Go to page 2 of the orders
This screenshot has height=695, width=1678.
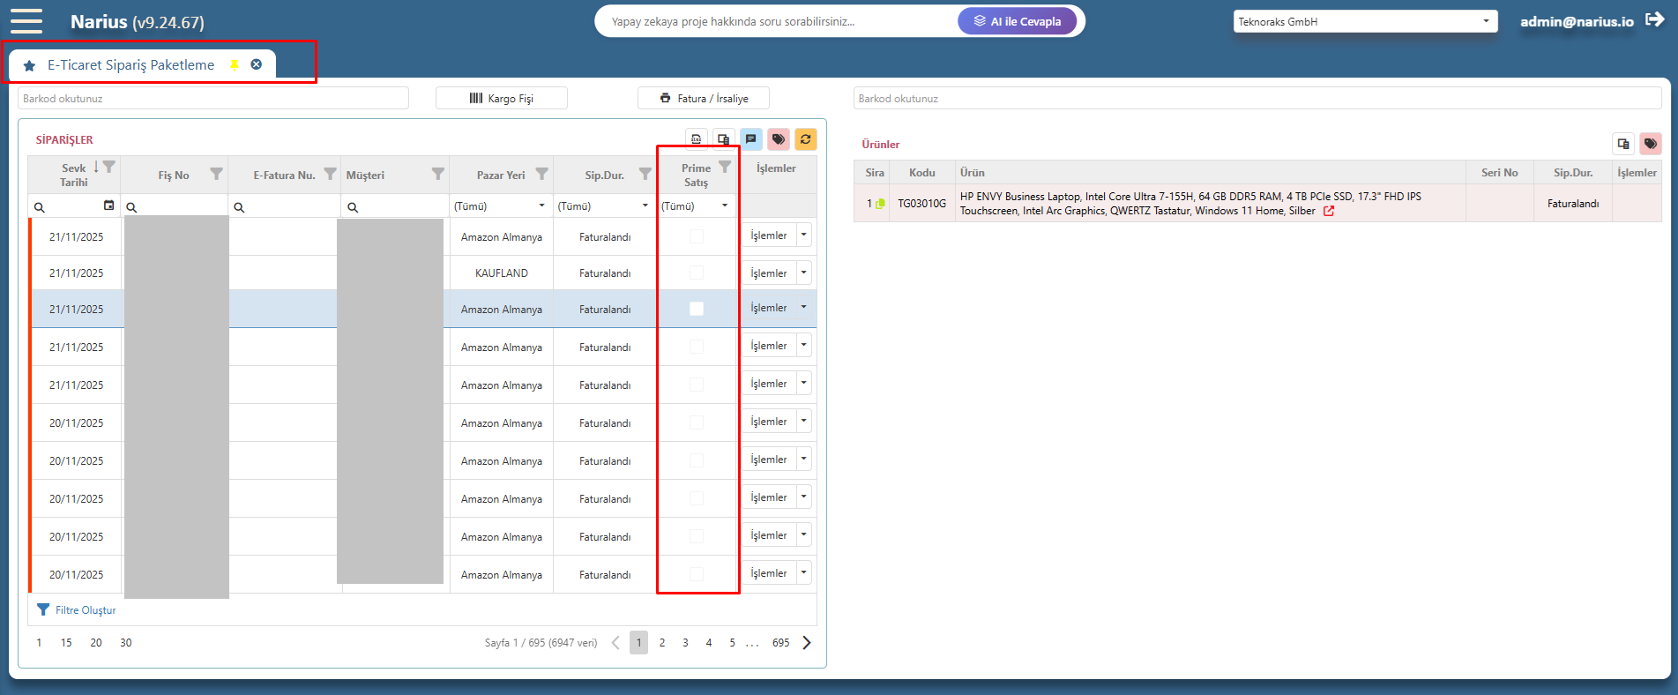(662, 642)
